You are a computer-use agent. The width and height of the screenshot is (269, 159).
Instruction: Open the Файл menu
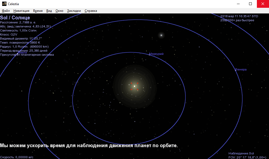pyautogui.click(x=6, y=11)
